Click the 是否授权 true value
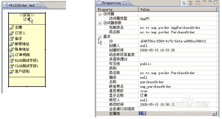Image resolution: width=222 pixels, height=119 pixels. pyautogui.click(x=144, y=91)
